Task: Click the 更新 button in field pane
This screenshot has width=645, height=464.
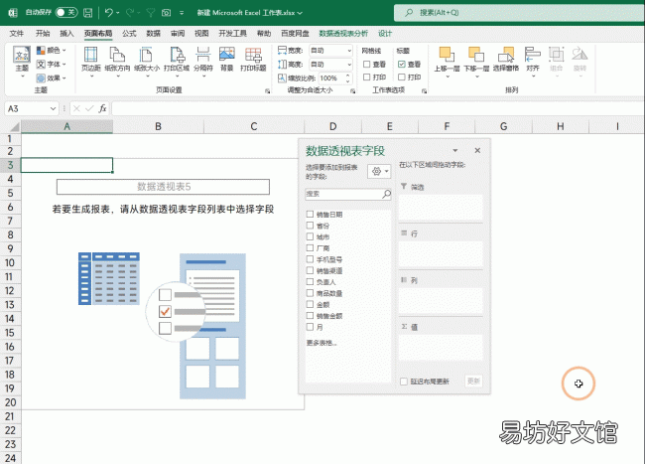Action: (473, 382)
